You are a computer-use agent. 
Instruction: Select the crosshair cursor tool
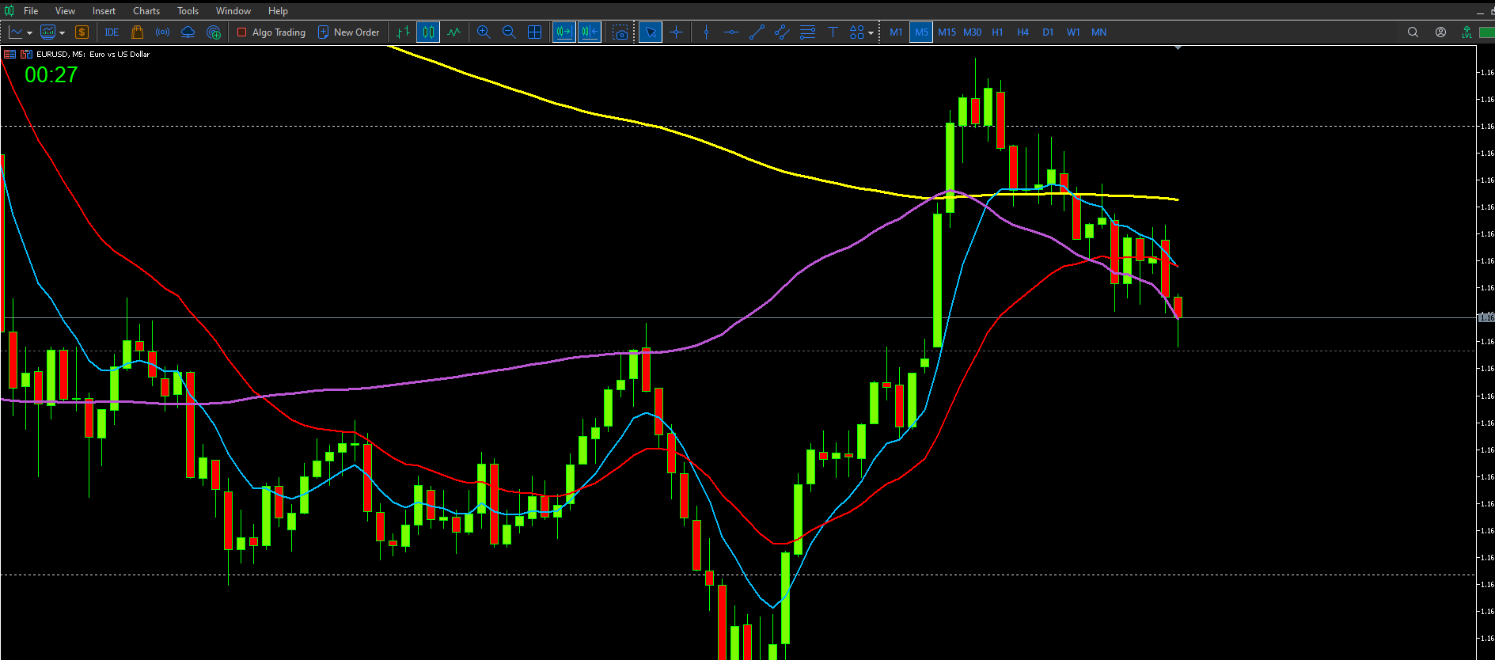tap(676, 32)
